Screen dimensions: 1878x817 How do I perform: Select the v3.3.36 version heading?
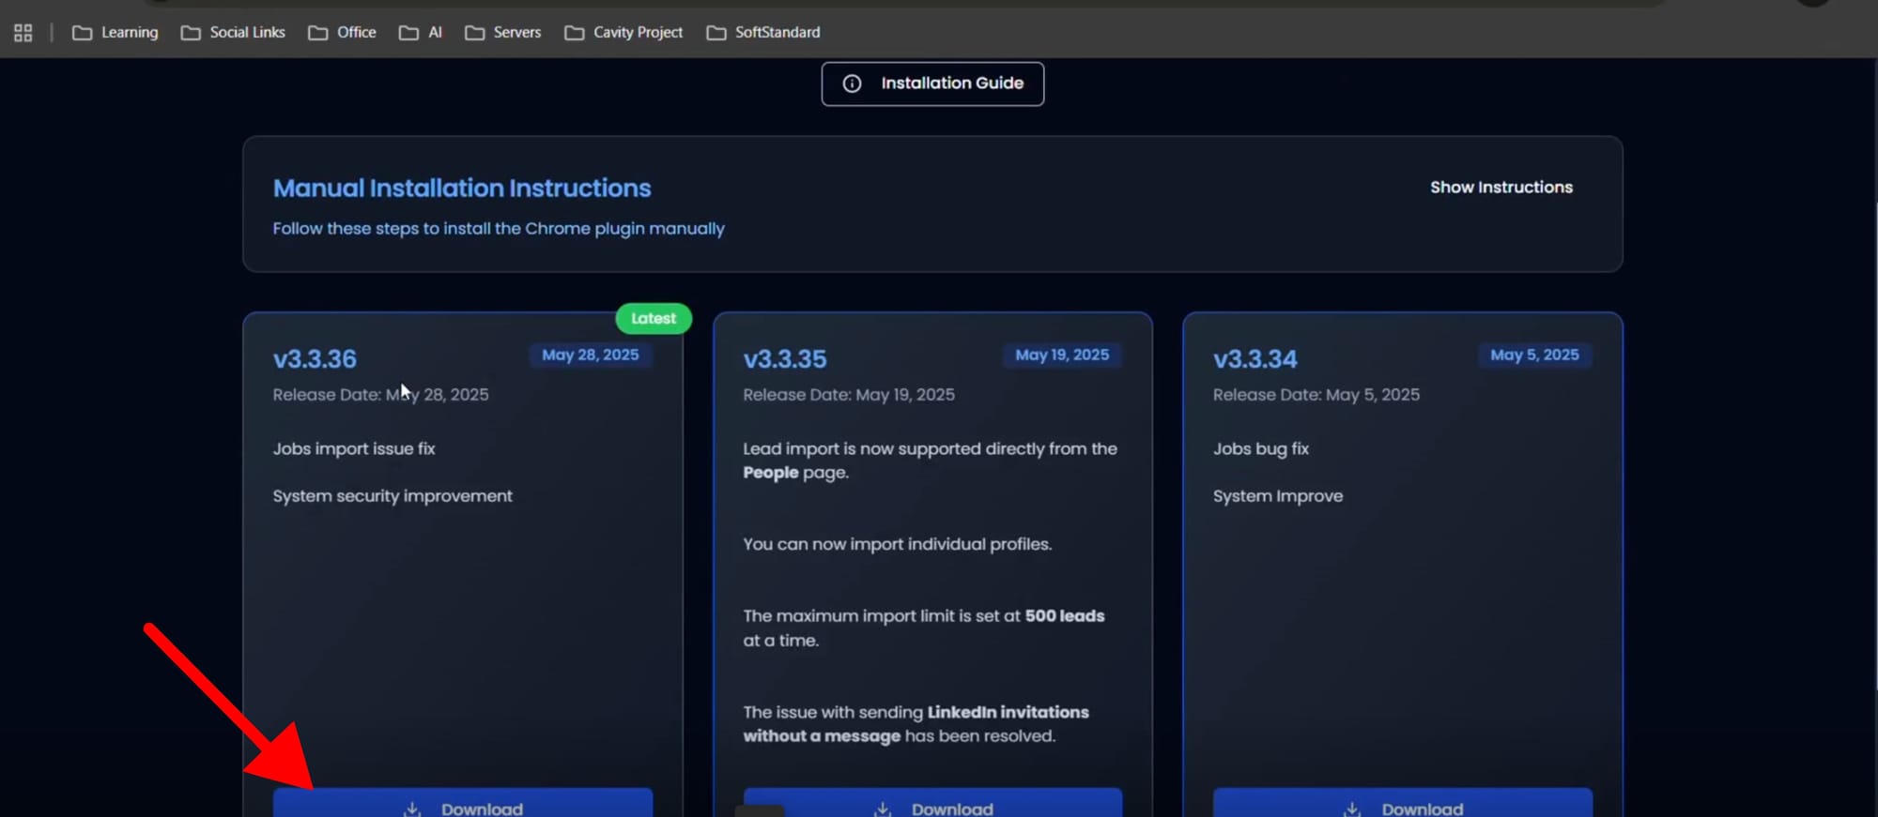(x=315, y=359)
